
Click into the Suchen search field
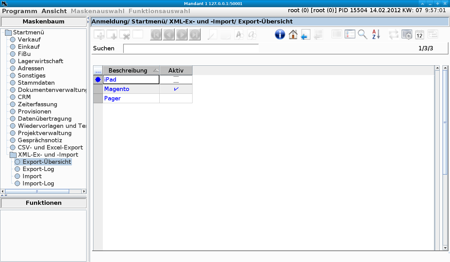click(x=191, y=48)
